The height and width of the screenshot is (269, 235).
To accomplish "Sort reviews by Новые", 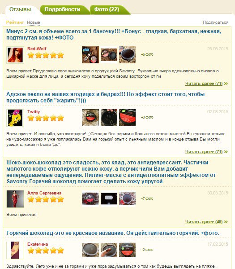I will [x=34, y=22].
